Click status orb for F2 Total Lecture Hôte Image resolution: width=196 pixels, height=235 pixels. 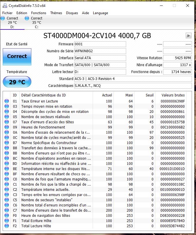click(x=7, y=226)
